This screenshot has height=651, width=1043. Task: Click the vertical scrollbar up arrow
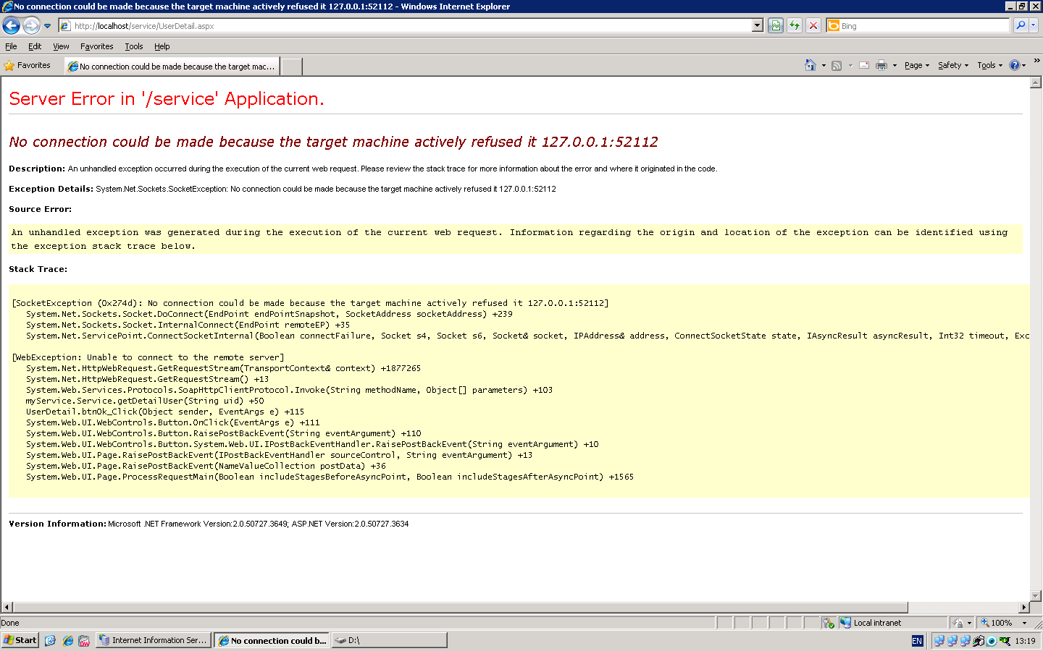click(x=1036, y=82)
